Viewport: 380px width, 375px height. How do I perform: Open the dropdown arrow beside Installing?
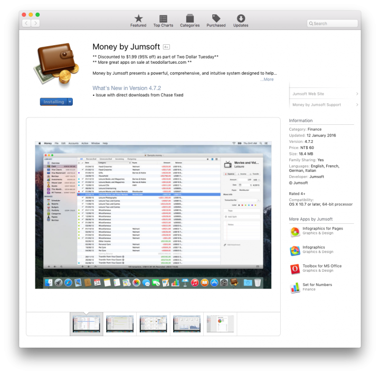[x=70, y=102]
